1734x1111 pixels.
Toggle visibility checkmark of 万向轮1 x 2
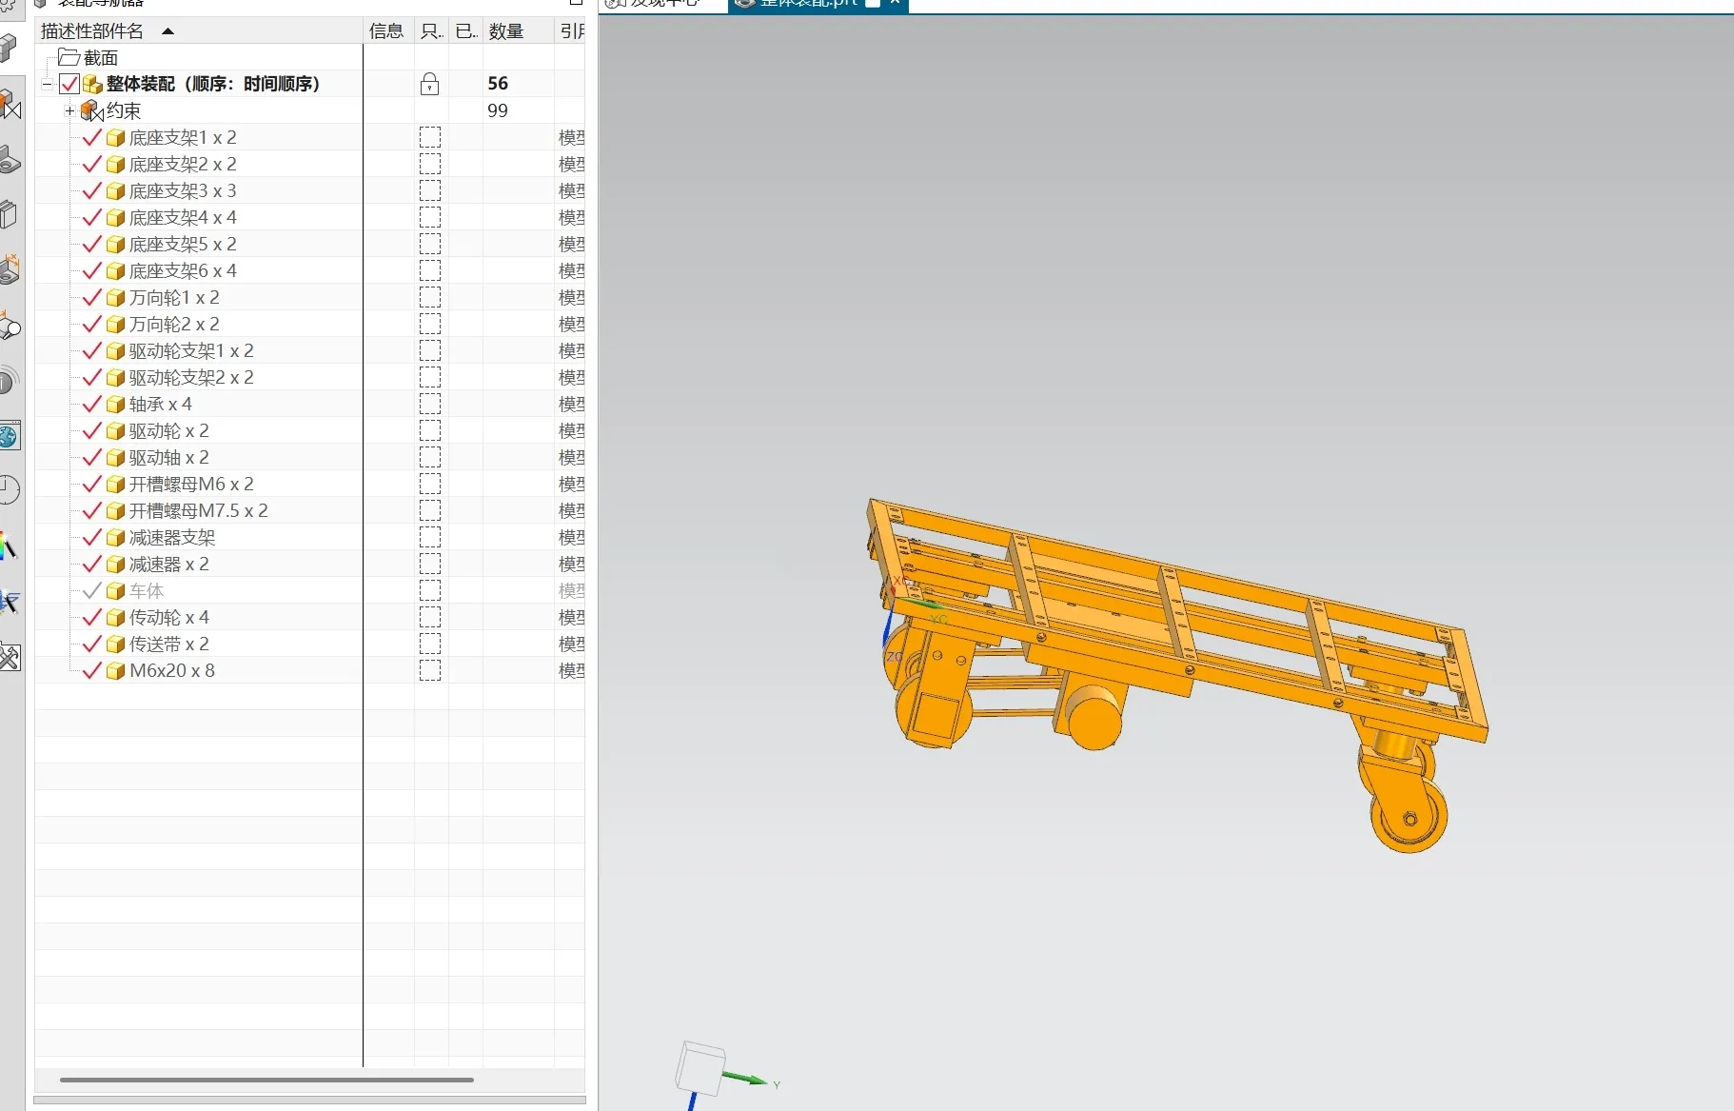pos(92,297)
